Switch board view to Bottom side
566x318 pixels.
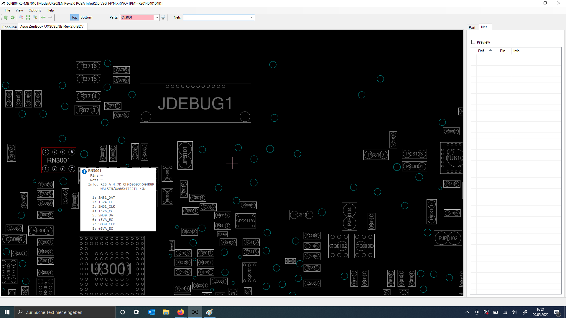86,17
